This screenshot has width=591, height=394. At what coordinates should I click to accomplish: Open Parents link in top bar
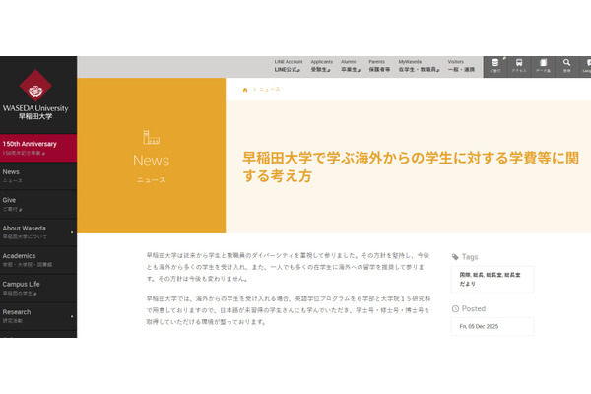379,66
